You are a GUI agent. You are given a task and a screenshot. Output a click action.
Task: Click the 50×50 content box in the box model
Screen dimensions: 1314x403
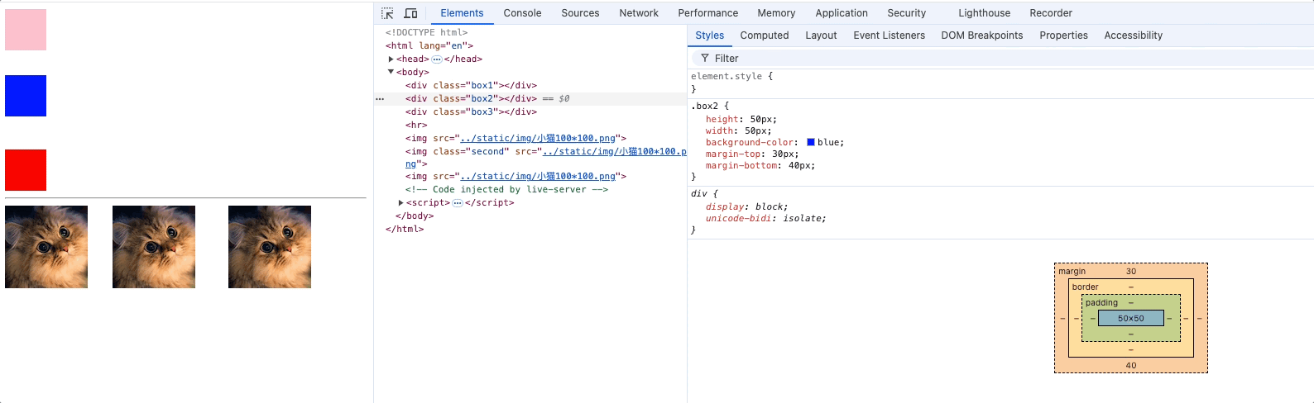1130,319
